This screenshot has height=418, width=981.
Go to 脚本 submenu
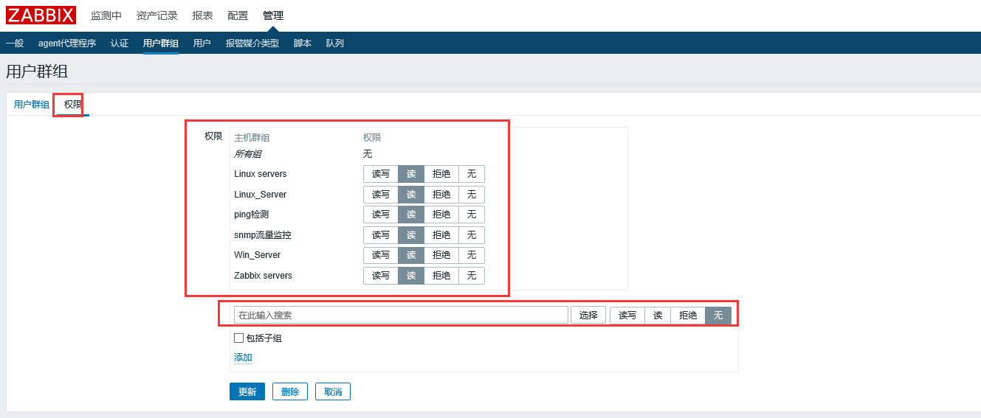303,43
